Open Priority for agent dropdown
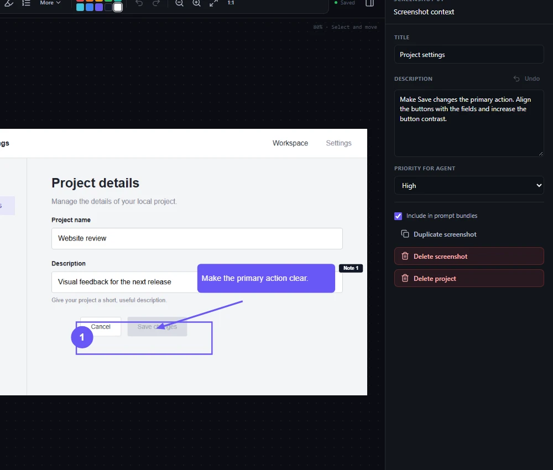Viewport: 553px width, 470px height. click(469, 185)
